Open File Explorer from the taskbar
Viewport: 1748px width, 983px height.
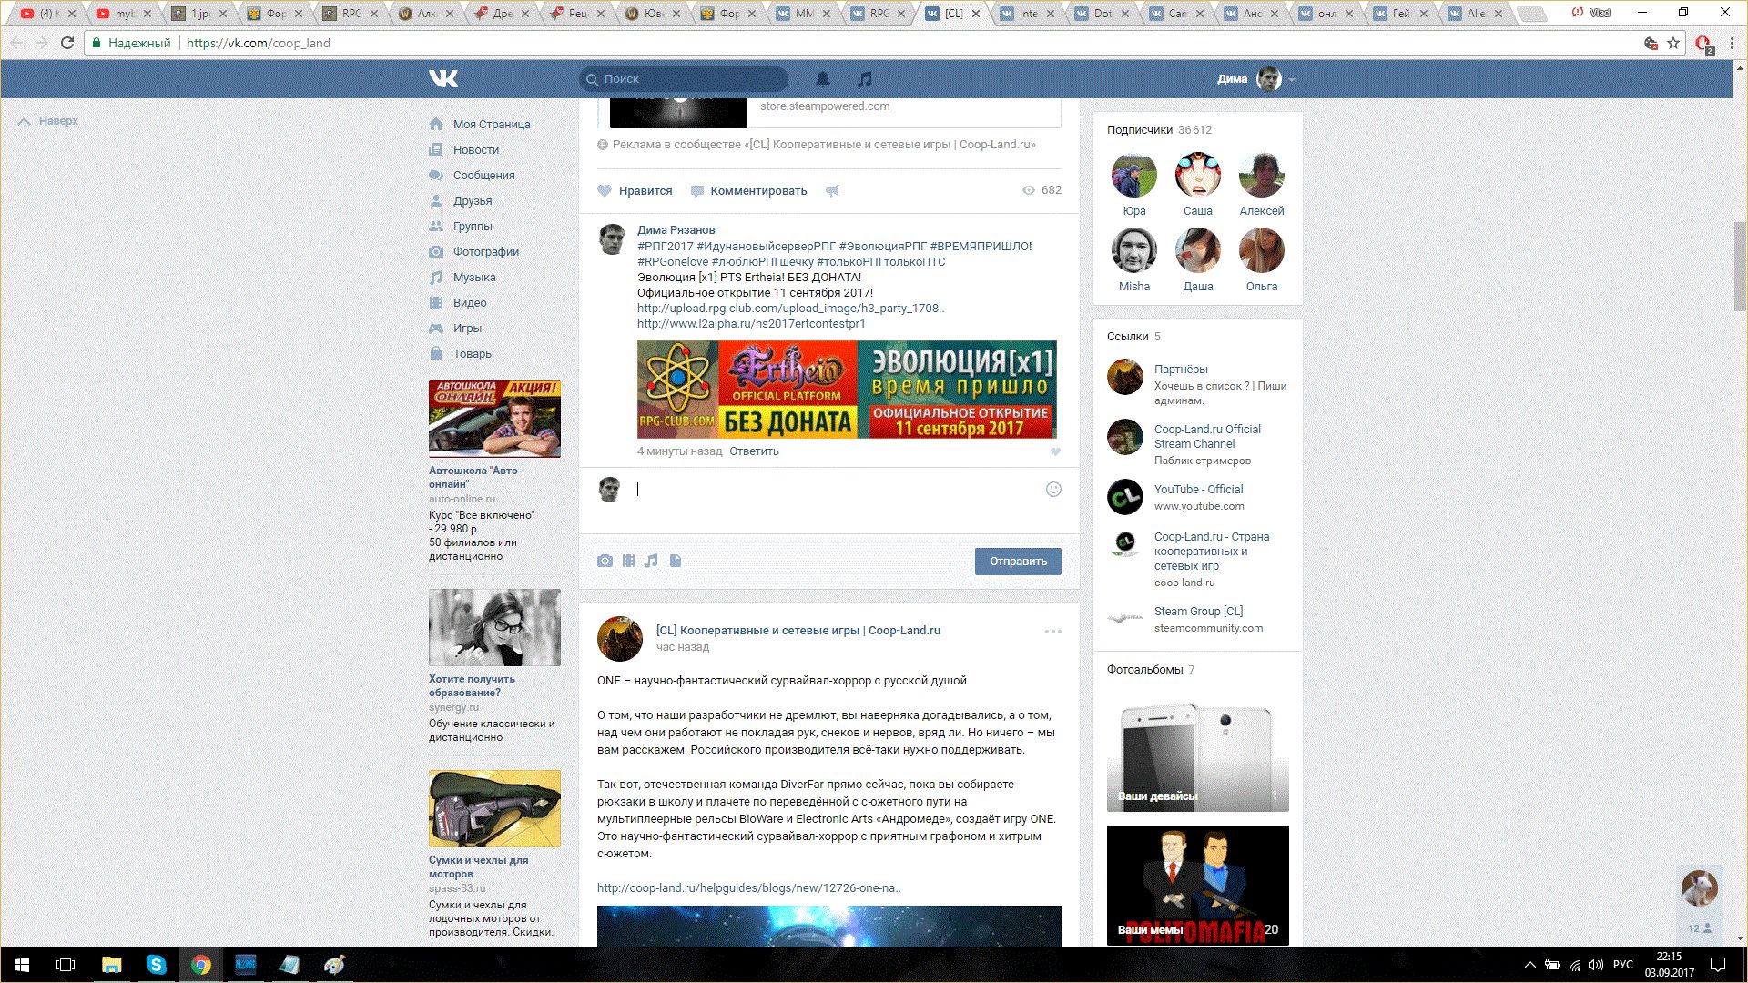(111, 965)
